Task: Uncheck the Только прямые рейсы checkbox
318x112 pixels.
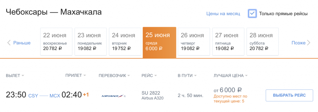Action: [252, 14]
